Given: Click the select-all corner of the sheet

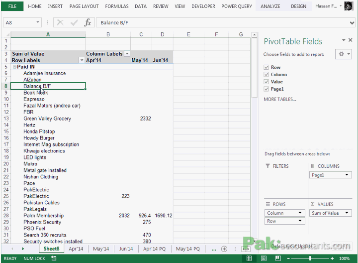Looking at the screenshot, I should coord(6,34).
